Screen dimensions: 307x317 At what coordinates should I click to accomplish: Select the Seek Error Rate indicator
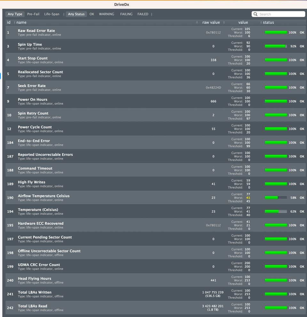click(155, 88)
